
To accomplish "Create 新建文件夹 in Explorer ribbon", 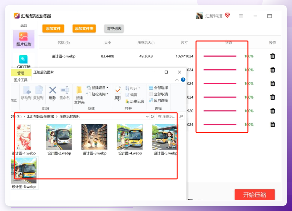I will click(x=79, y=95).
